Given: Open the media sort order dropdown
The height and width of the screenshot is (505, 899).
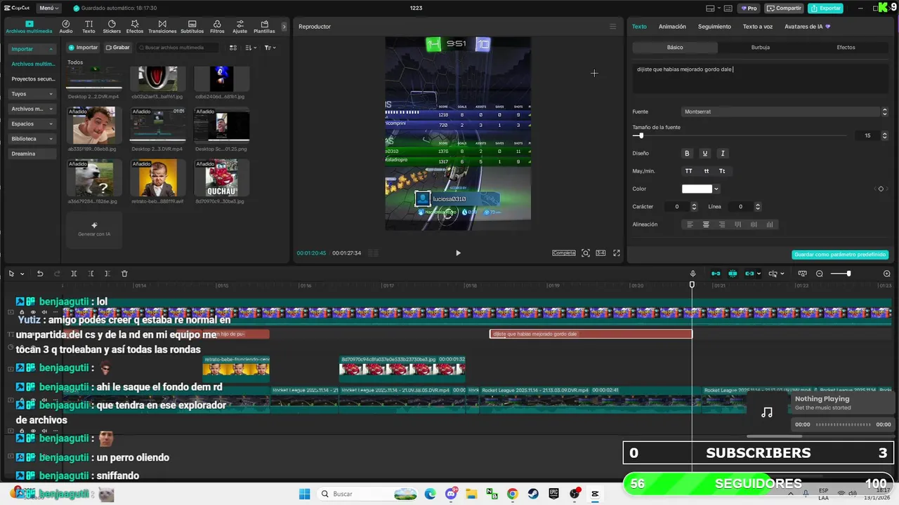Looking at the screenshot, I should tap(251, 48).
